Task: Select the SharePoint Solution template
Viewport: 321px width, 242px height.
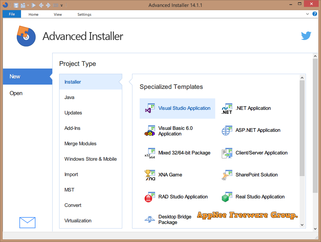Action: 250,175
